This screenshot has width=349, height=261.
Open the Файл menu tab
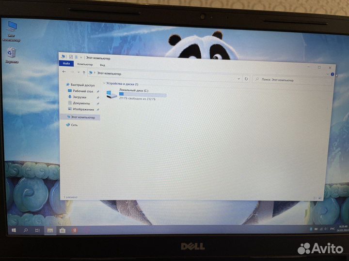[66, 63]
